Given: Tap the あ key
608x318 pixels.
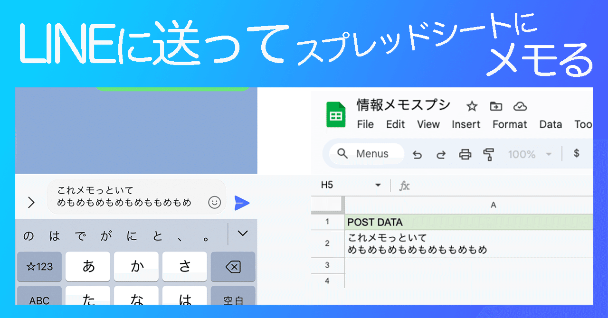Looking at the screenshot, I should (x=88, y=267).
